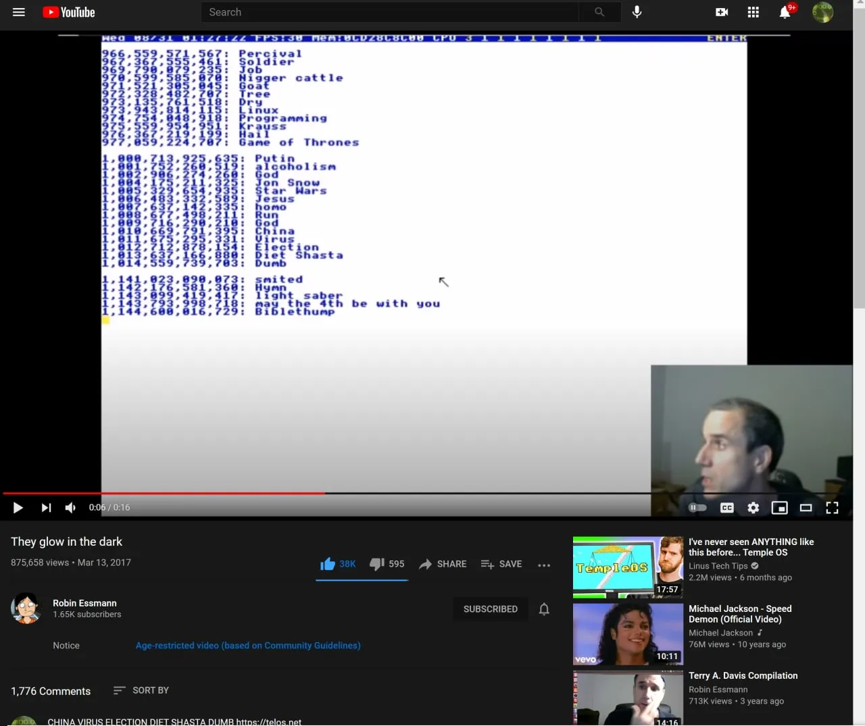The width and height of the screenshot is (865, 726).
Task: Seek on the red progress bar
Action: 427,494
